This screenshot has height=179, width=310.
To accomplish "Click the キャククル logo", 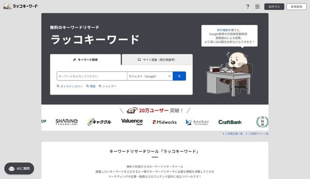I will [x=99, y=122].
